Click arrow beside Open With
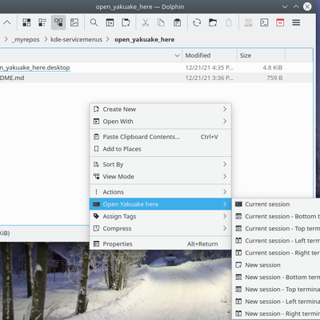Viewport: 320px width, 320px height. pos(225,122)
